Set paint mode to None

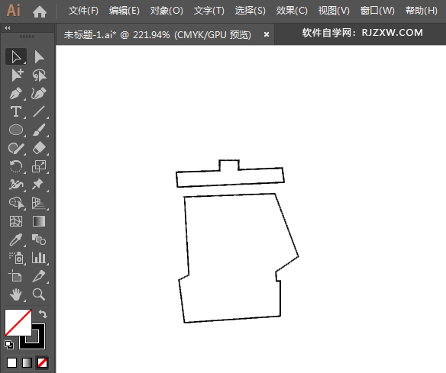[x=42, y=362]
